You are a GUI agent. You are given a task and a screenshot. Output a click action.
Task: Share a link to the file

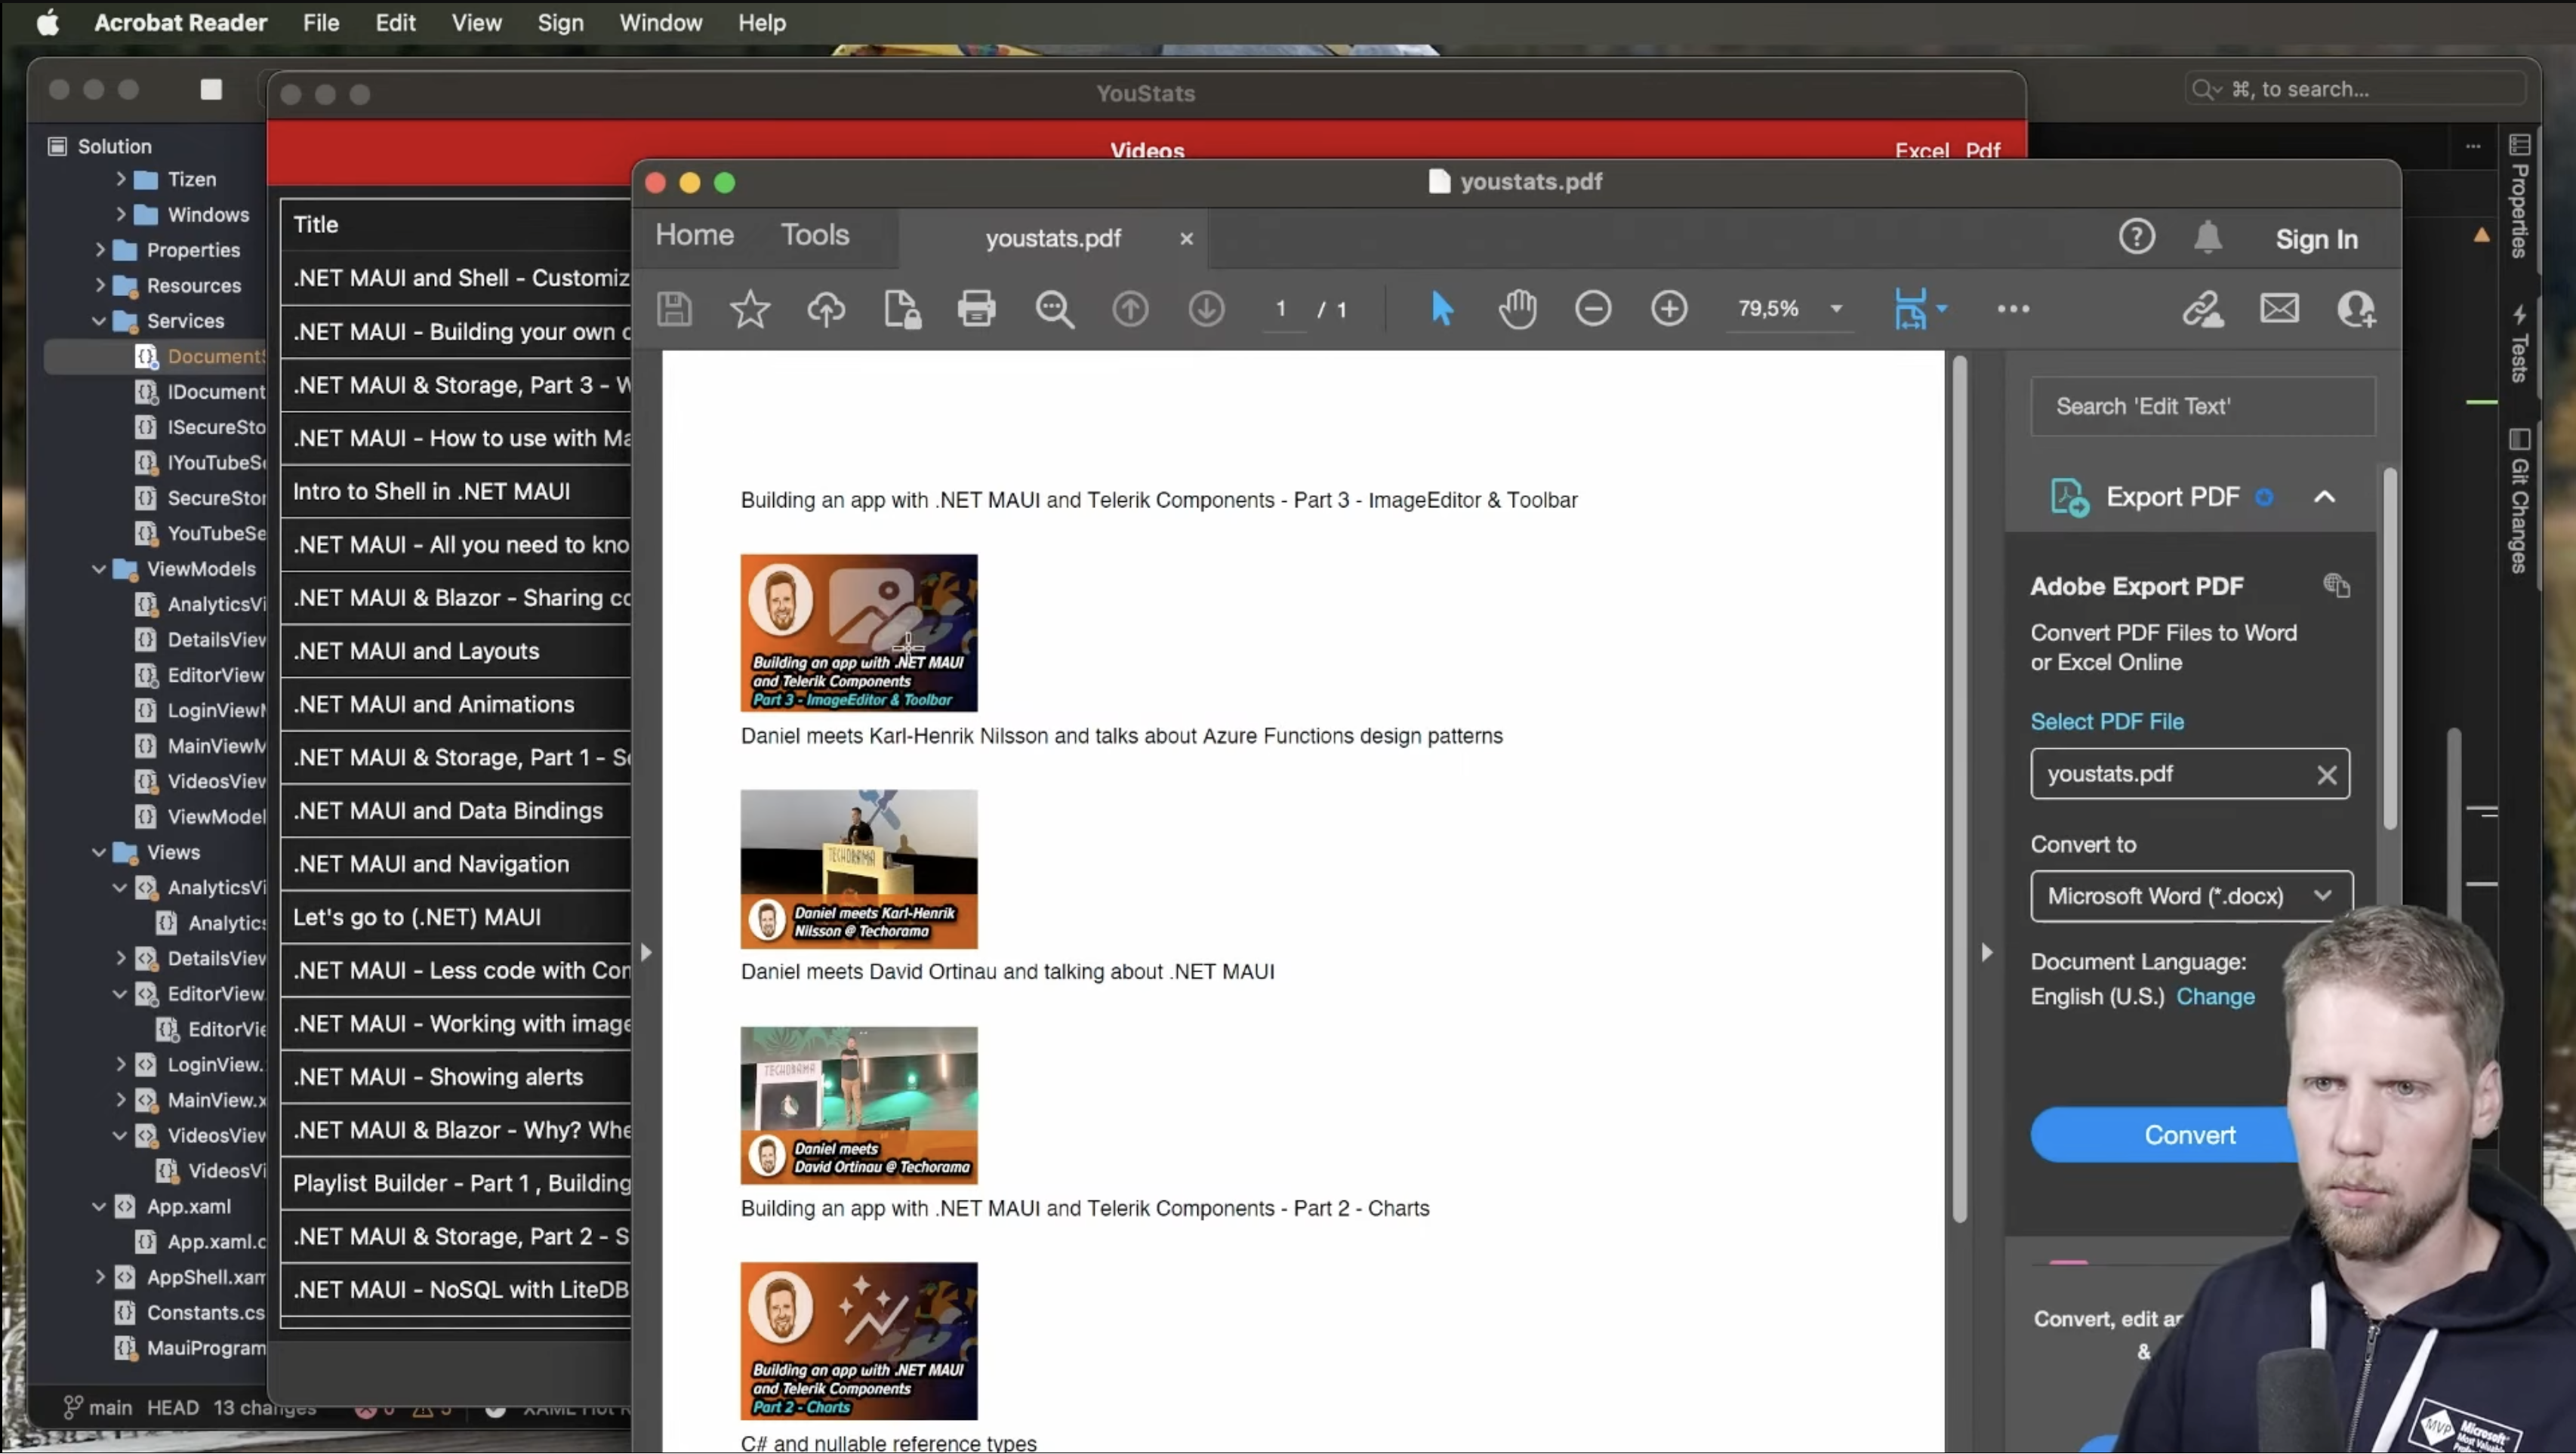tap(2203, 309)
